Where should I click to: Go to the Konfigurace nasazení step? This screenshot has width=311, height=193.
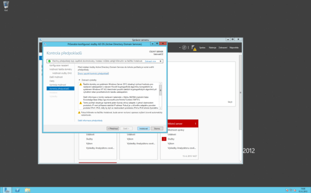[59, 65]
